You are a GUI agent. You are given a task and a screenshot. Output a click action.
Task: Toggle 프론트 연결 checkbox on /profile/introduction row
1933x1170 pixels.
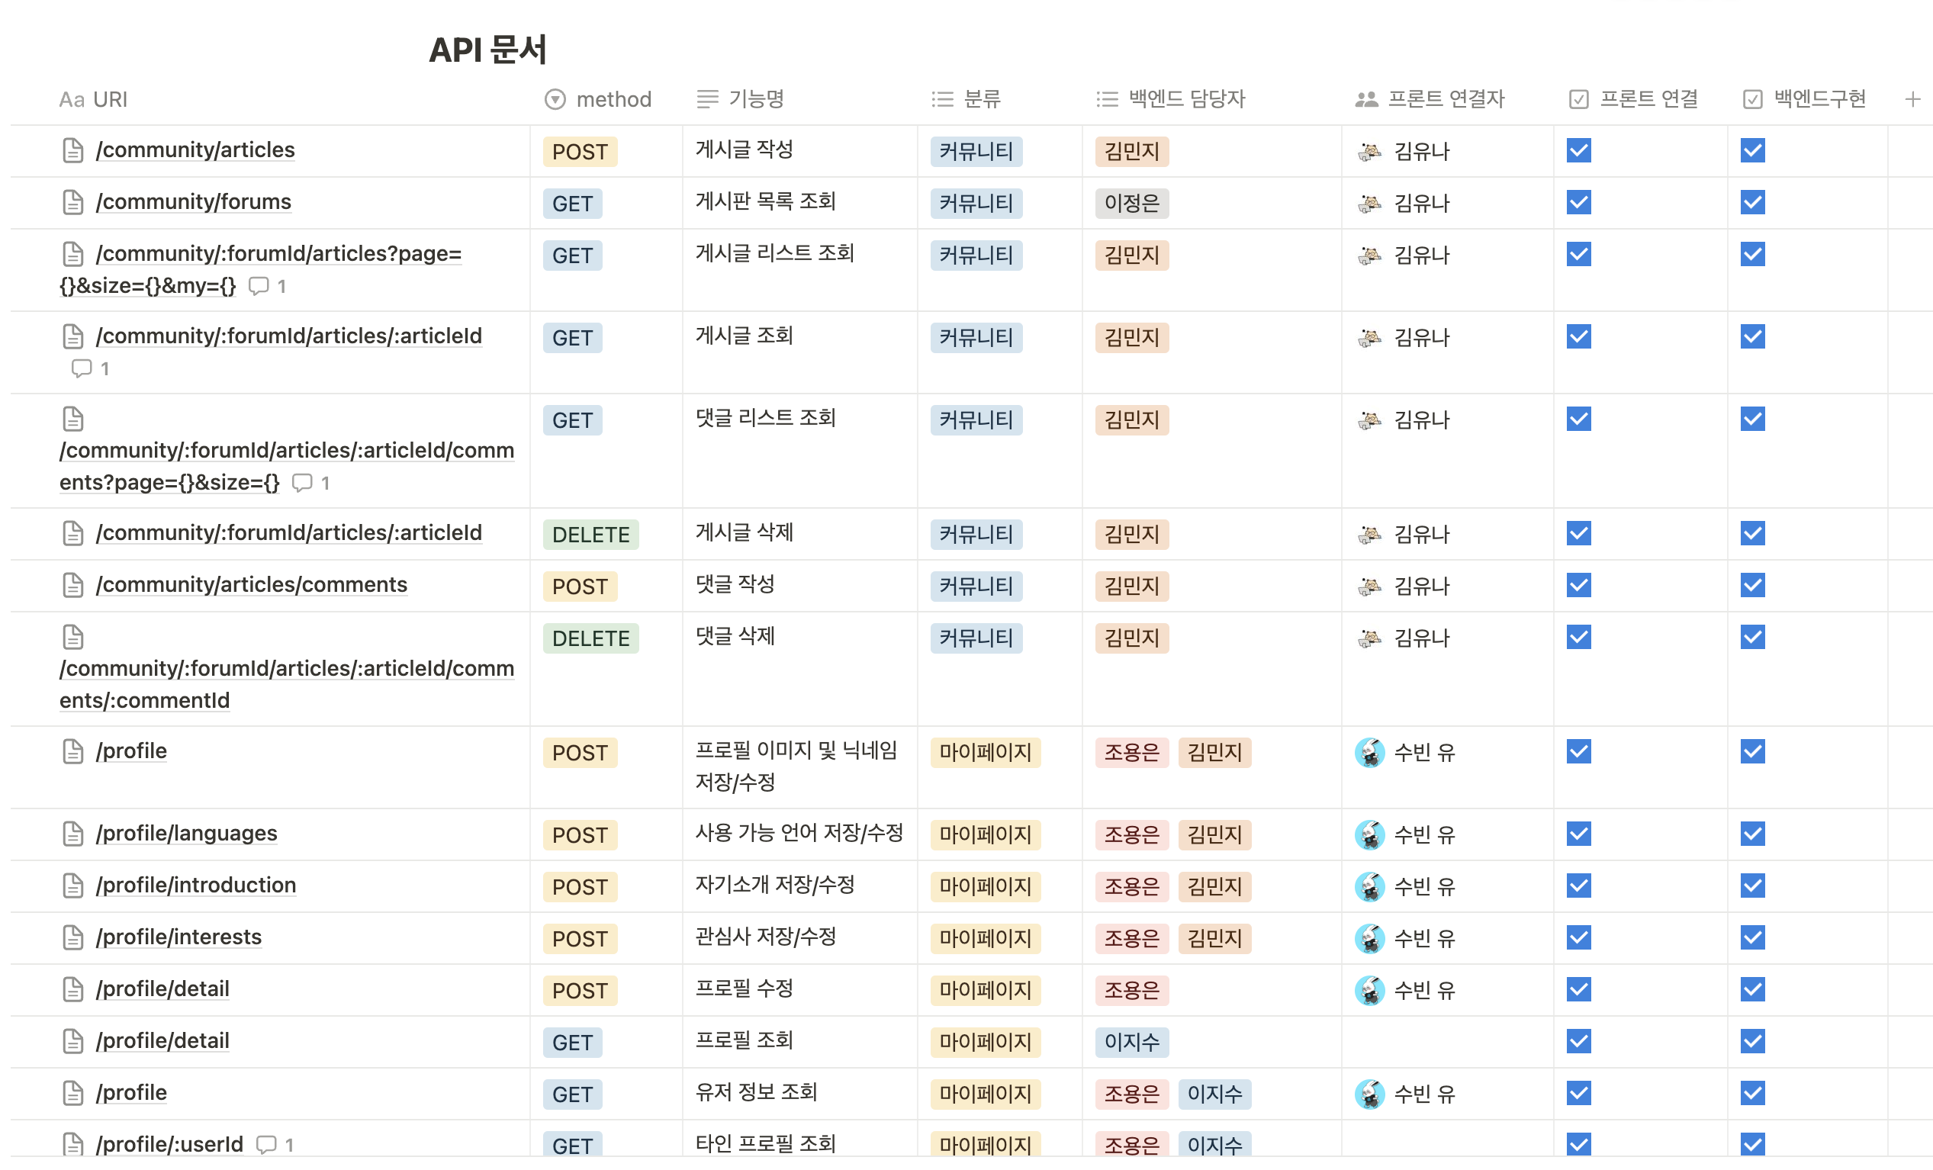click(x=1578, y=886)
